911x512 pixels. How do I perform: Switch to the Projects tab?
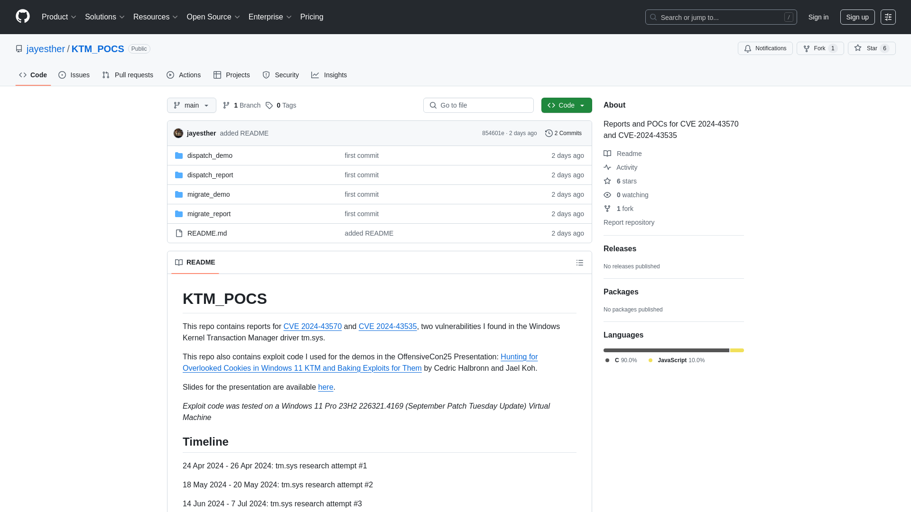(x=232, y=75)
